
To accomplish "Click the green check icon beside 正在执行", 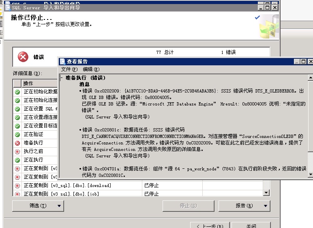I will 17,160.
